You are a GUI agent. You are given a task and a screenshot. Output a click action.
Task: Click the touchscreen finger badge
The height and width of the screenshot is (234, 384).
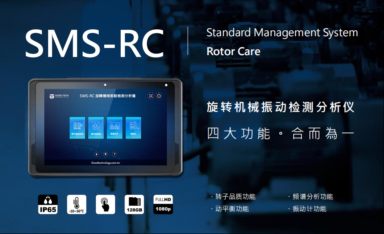(x=105, y=205)
